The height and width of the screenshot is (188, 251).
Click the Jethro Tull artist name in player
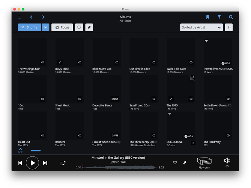pyautogui.click(x=118, y=162)
